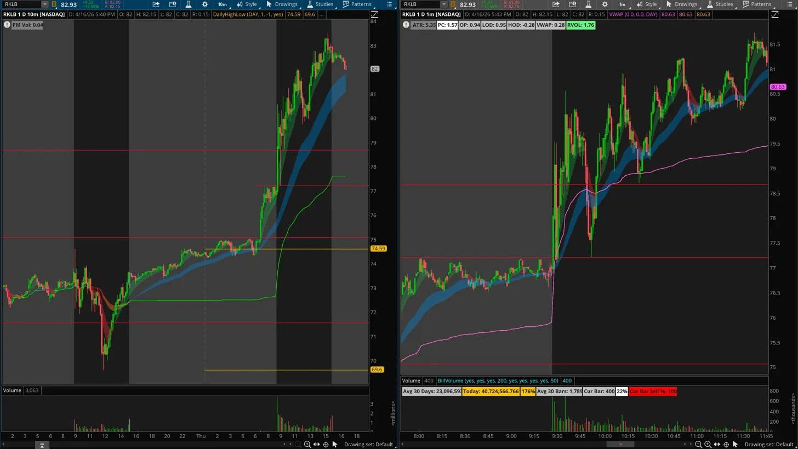Image resolution: width=798 pixels, height=449 pixels.
Task: Open Drawings menu on right chart
Action: click(x=681, y=4)
